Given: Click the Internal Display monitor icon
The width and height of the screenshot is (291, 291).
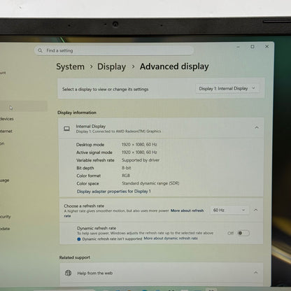Looking at the screenshot, I should click(66, 129).
